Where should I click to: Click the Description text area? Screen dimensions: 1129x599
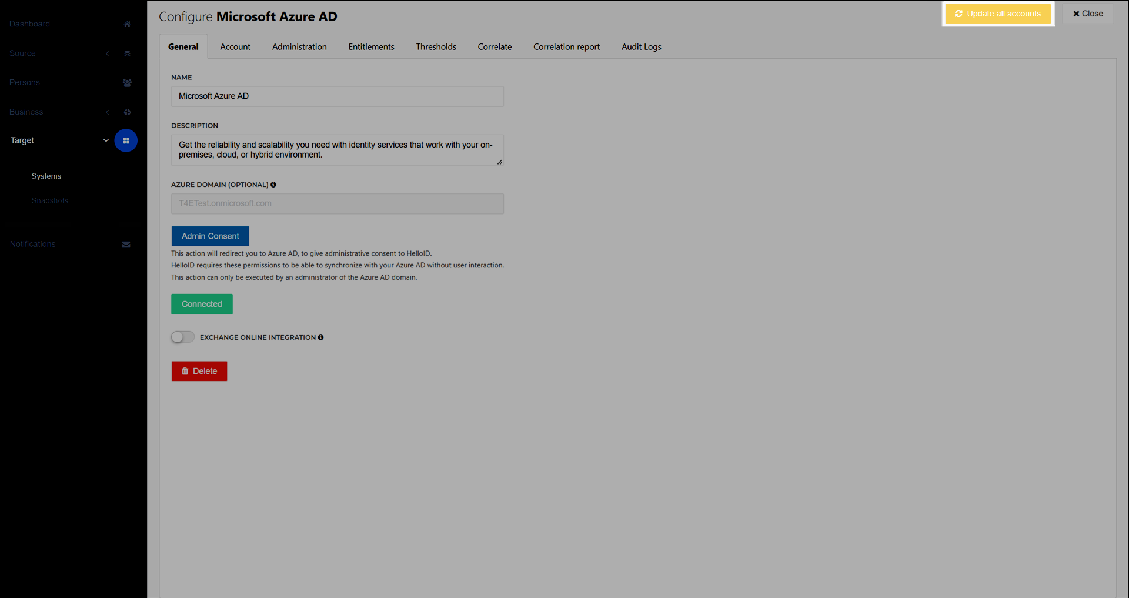338,150
